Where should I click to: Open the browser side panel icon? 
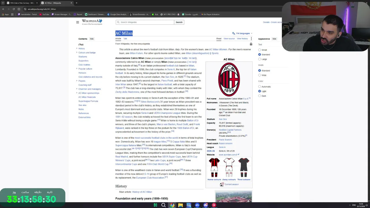pyautogui.click(x=19, y=9)
